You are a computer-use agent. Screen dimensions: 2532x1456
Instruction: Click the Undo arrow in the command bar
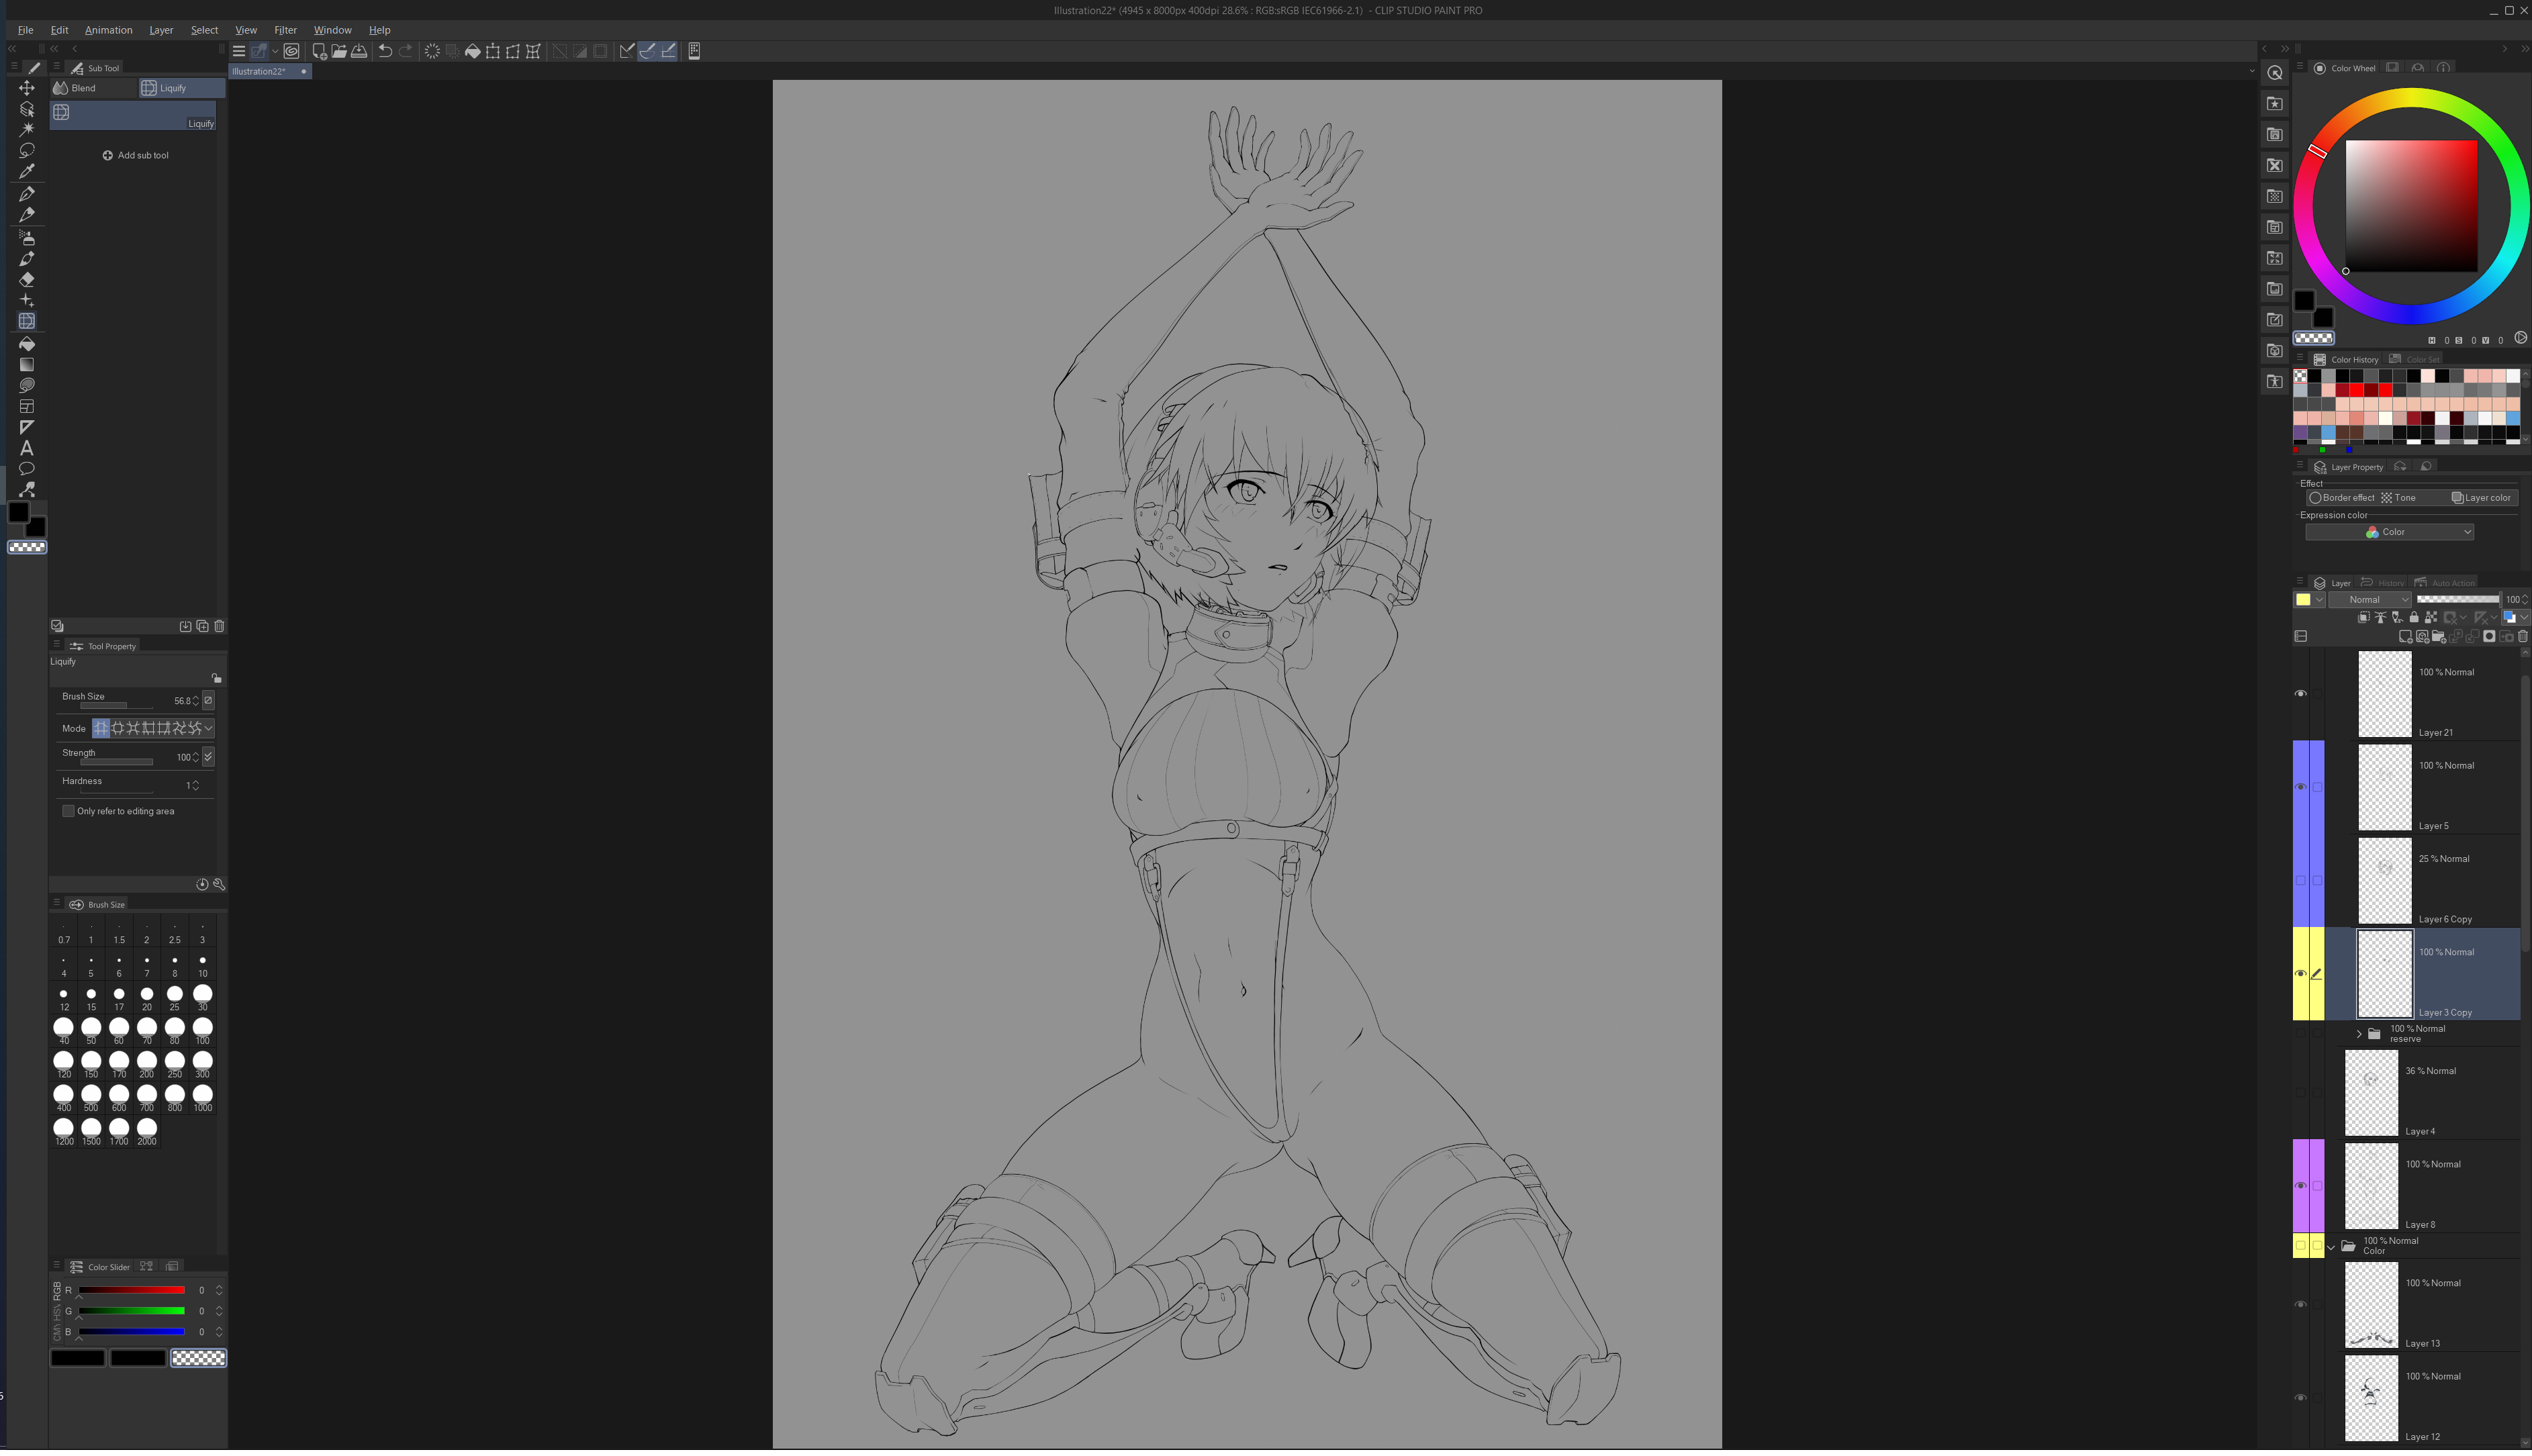385,51
